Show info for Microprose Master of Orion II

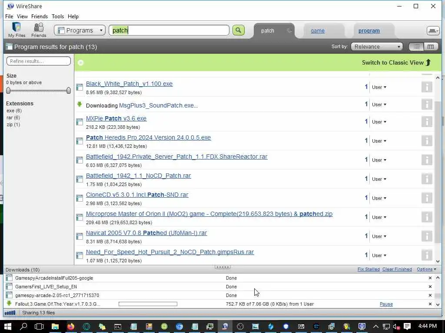[x=427, y=217]
